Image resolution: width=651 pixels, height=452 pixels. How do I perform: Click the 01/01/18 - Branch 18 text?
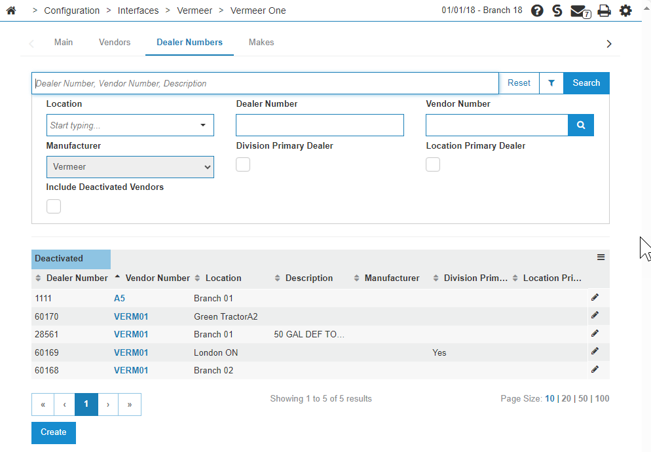[481, 10]
